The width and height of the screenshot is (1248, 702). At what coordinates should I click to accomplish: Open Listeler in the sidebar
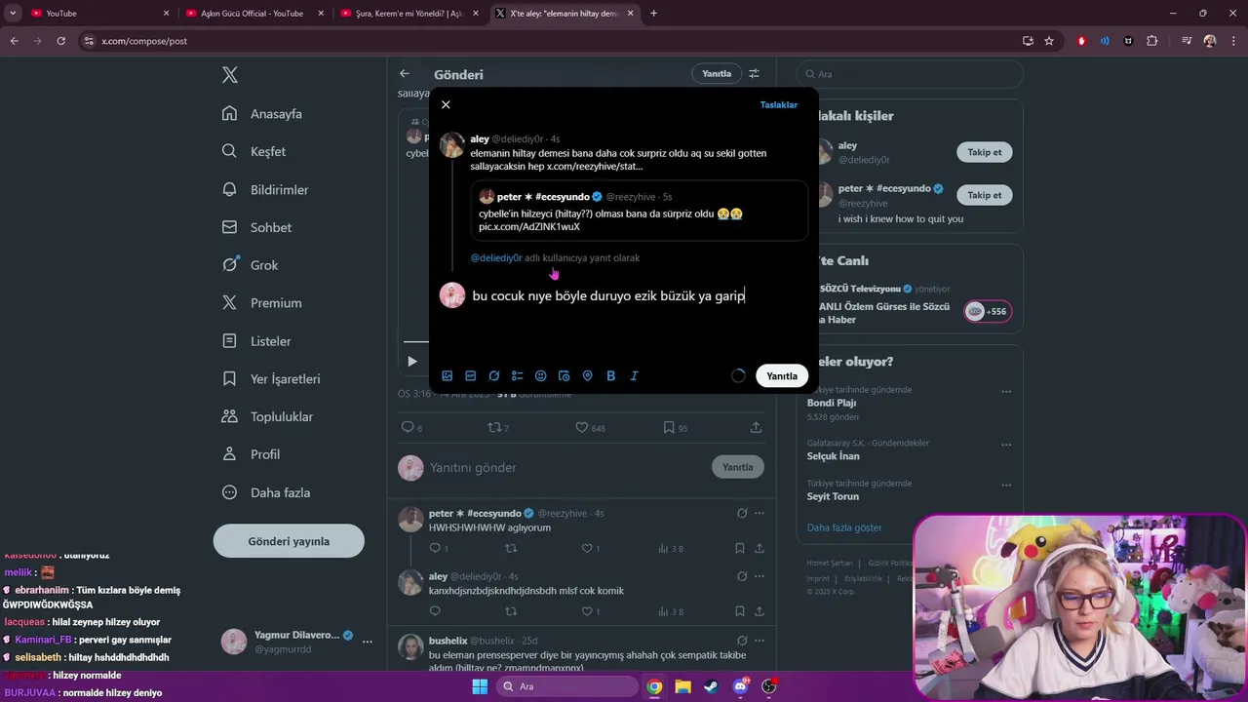(258, 341)
